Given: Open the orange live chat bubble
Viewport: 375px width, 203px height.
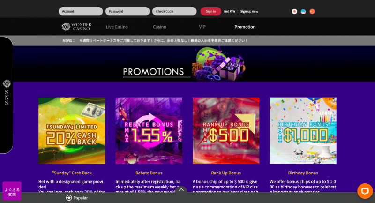Looking at the screenshot, I should 365,191.
